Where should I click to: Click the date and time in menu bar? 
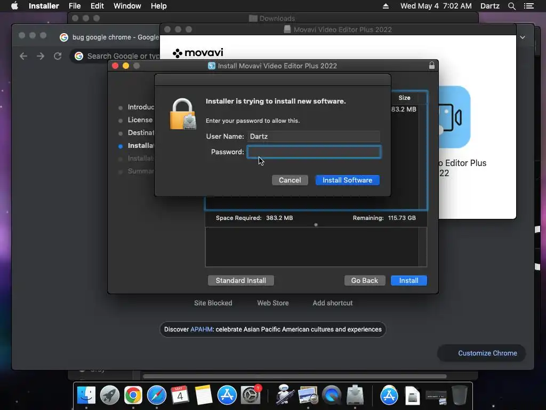point(436,6)
